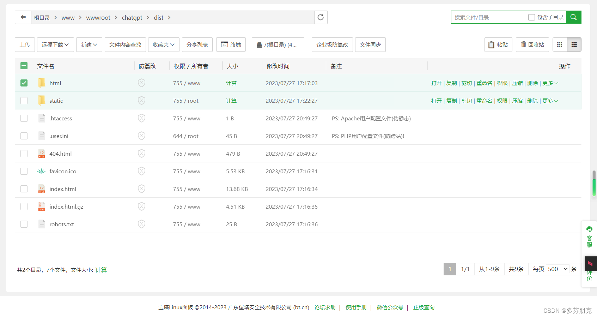The image size is (597, 317).
Task: Switch to list view
Action: (574, 44)
